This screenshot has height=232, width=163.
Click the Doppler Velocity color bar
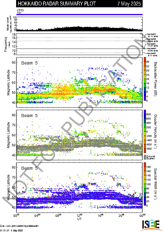(x=145, y=131)
